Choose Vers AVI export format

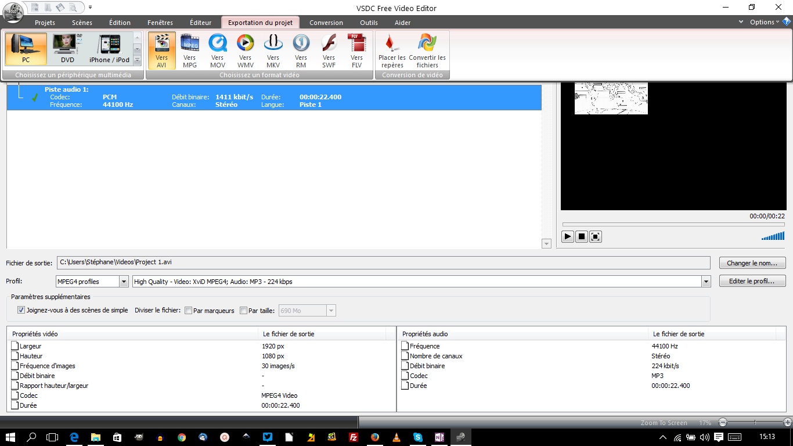tap(161, 51)
